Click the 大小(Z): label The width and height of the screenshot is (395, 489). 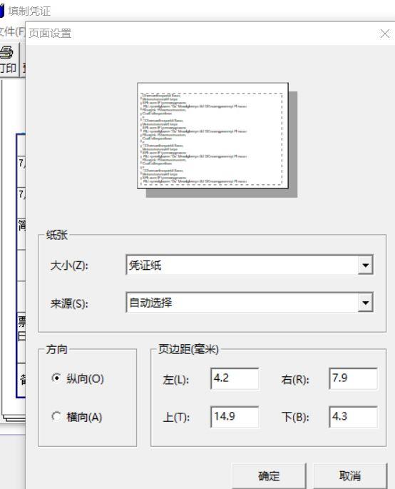coord(69,266)
